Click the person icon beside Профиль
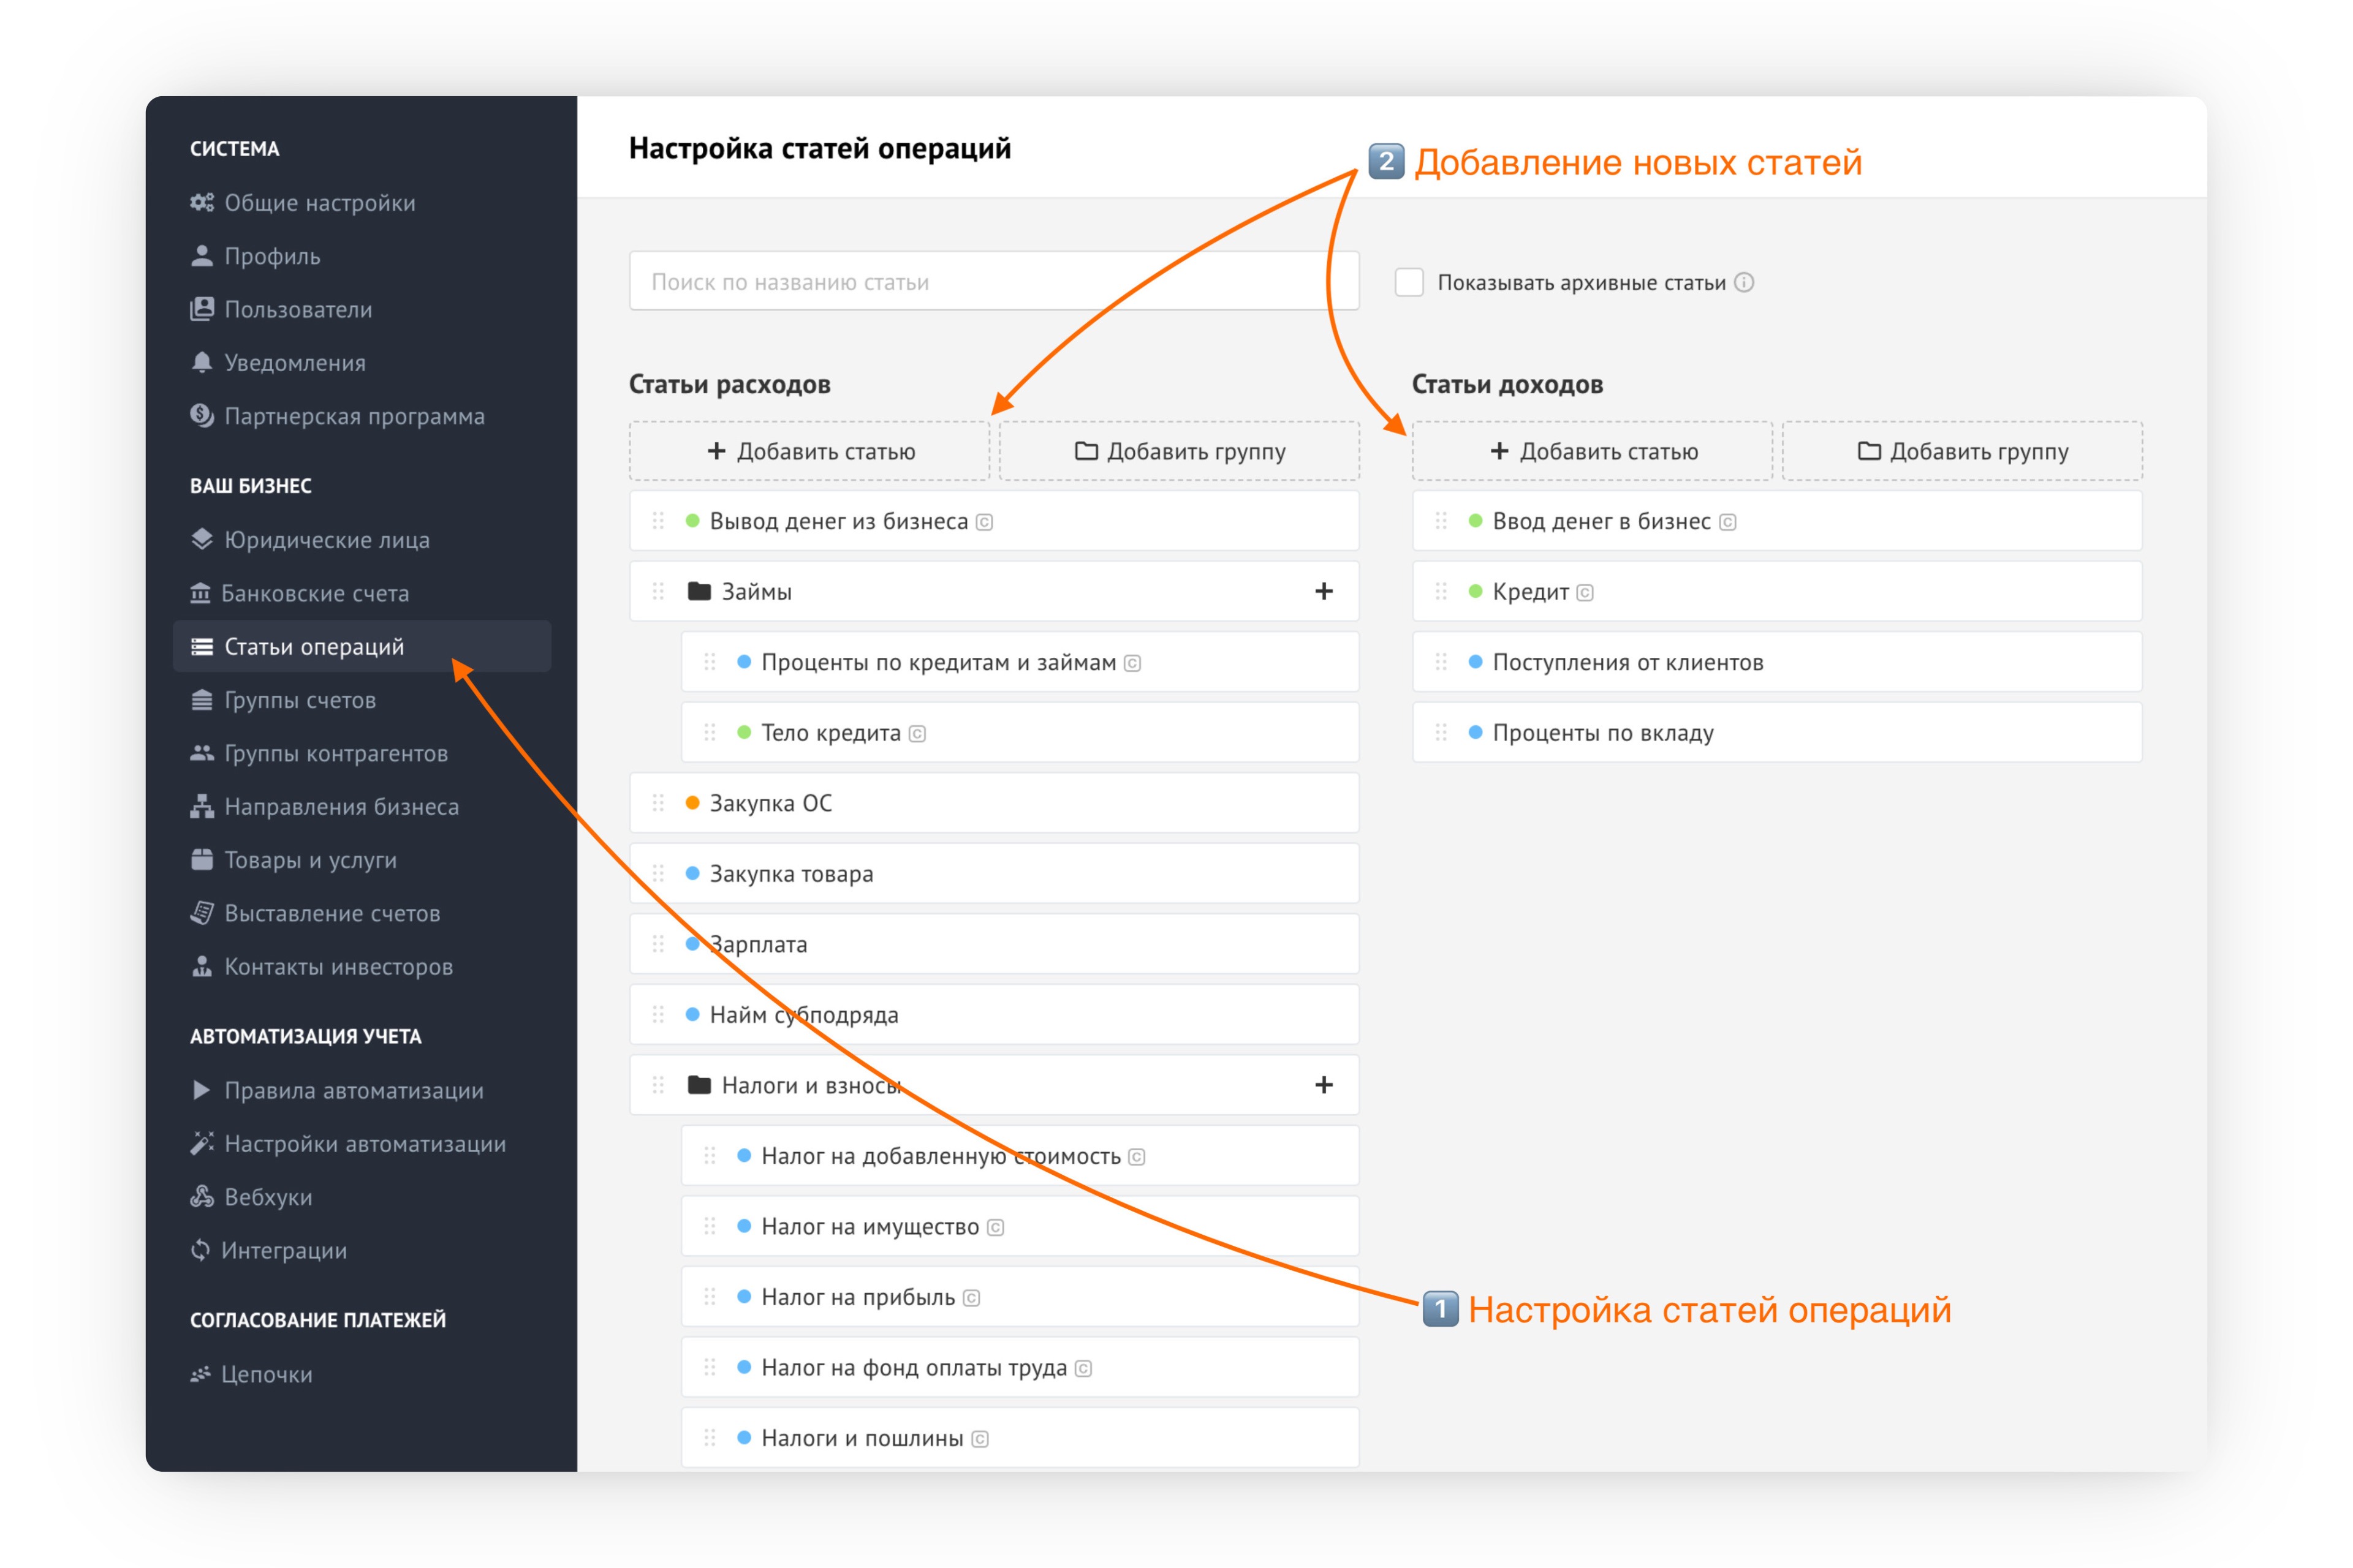This screenshot has height=1568, width=2353. (x=202, y=256)
